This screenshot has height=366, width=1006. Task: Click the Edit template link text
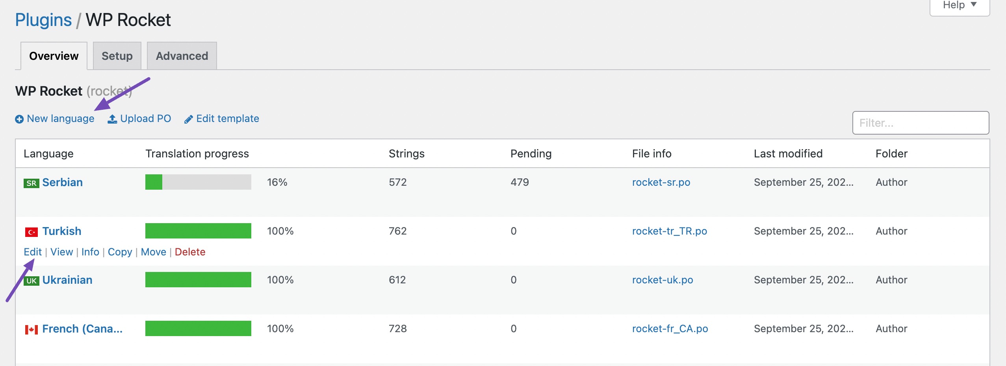228,118
